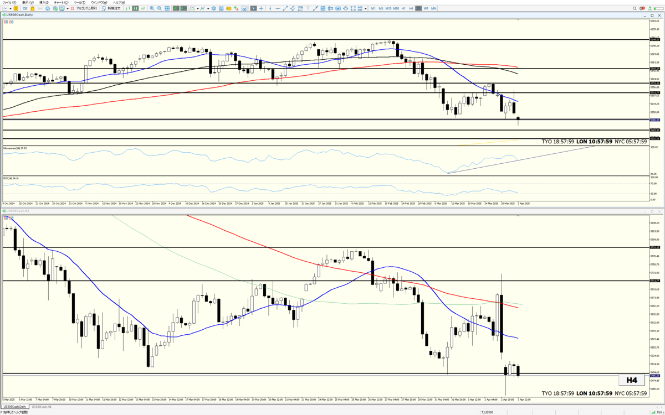The height and width of the screenshot is (415, 665).
Task: Open the ヘルプ (Help) menu
Action: 119,3
